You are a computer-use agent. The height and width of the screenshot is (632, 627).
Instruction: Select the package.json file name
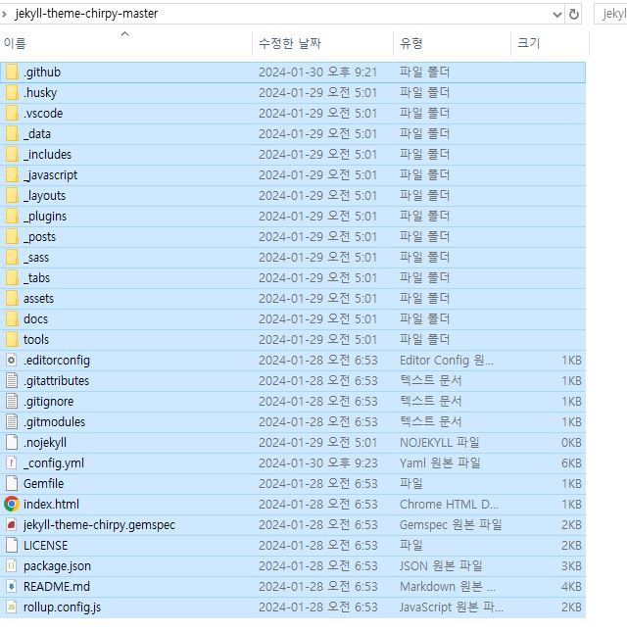(x=57, y=565)
